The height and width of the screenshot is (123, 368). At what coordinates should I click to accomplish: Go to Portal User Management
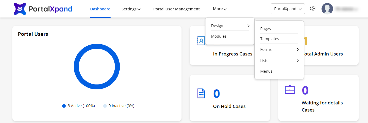pos(176,9)
